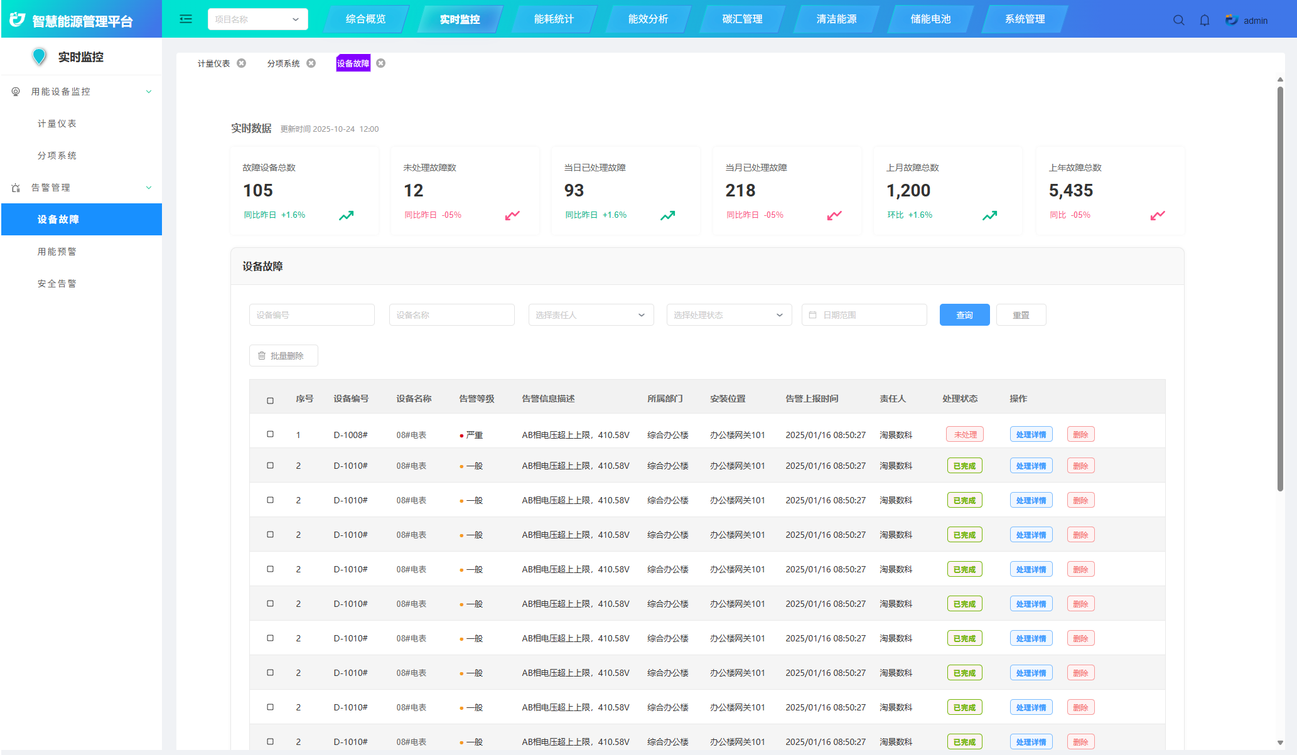Click the trend icon in 上年故障总数 card
The width and height of the screenshot is (1297, 755).
point(1158,215)
